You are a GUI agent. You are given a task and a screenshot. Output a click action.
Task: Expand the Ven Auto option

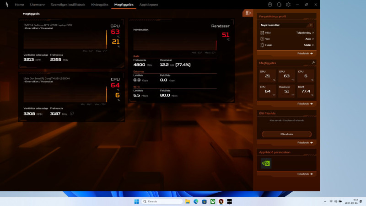pyautogui.click(x=309, y=39)
